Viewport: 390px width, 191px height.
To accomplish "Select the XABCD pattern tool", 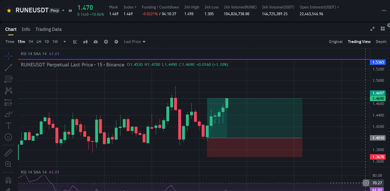I will 8,91.
